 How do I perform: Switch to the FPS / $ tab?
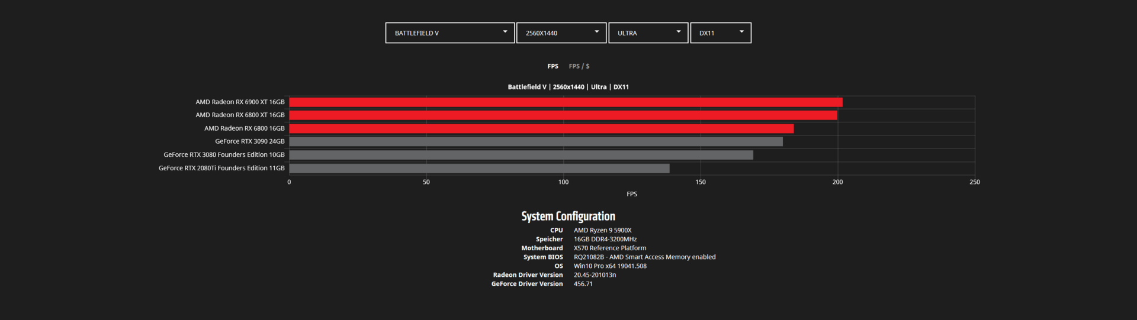click(x=579, y=66)
